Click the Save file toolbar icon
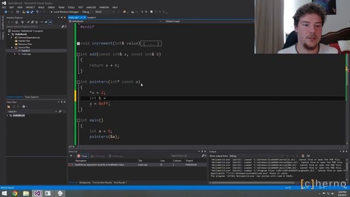 (x=28, y=12)
